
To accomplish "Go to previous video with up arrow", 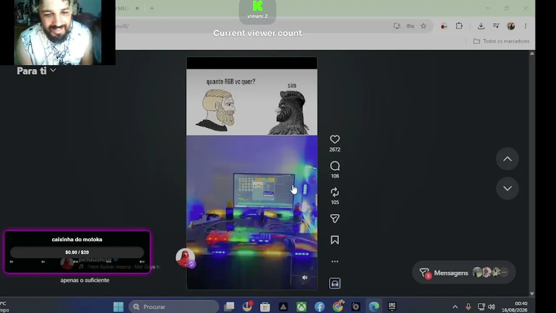I will (x=507, y=159).
